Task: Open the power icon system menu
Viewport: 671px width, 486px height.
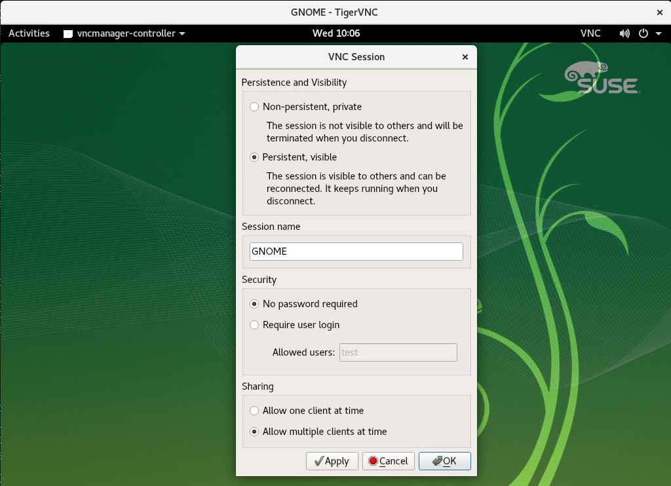Action: tap(643, 33)
